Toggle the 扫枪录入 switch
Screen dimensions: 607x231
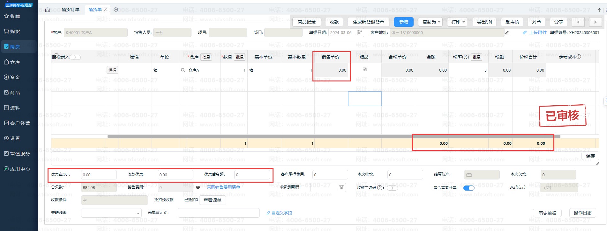coord(75,57)
